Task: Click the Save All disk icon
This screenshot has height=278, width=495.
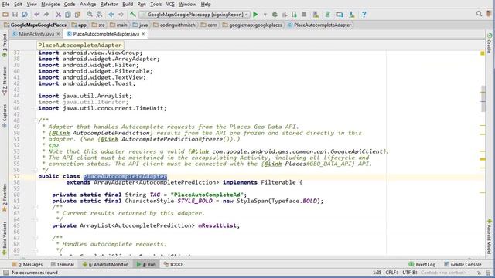Action: click(15, 15)
